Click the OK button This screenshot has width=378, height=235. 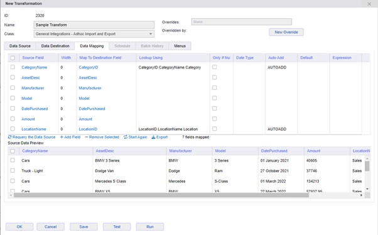point(19,227)
